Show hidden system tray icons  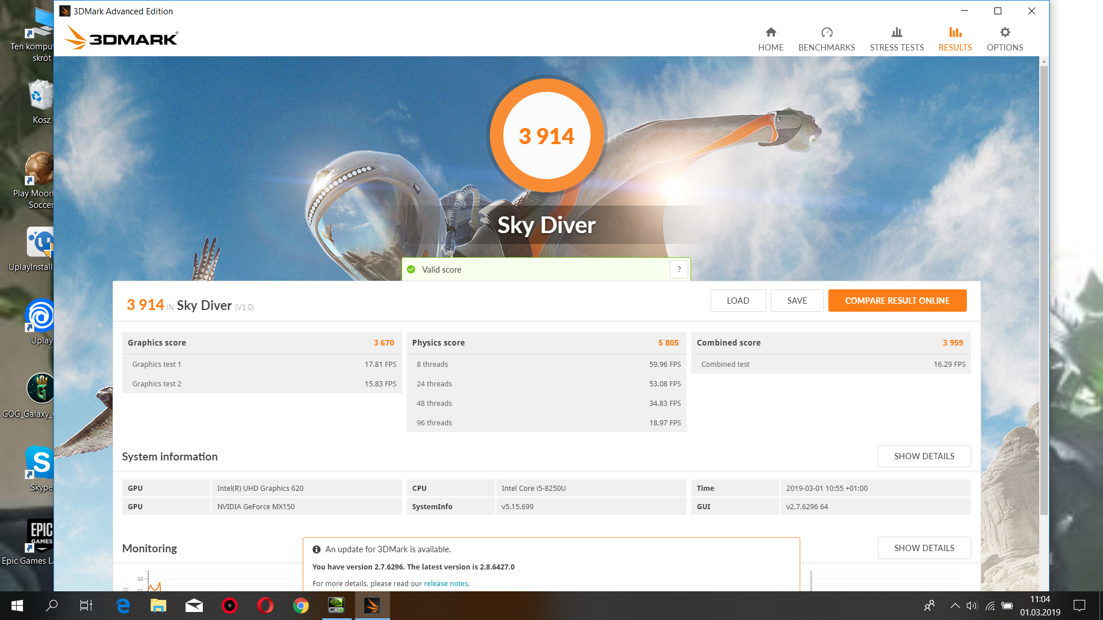(x=955, y=606)
